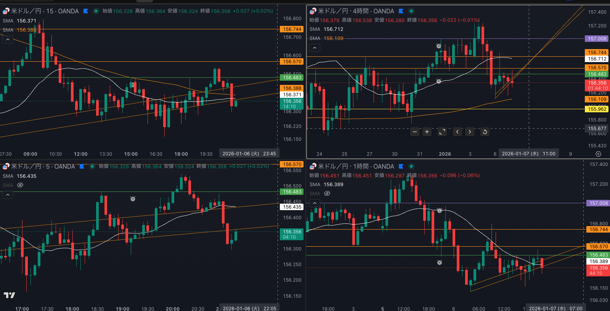The image size is (610, 311).
Task: Toggle the flag icon on 15-minute chart
Action: click(86, 11)
